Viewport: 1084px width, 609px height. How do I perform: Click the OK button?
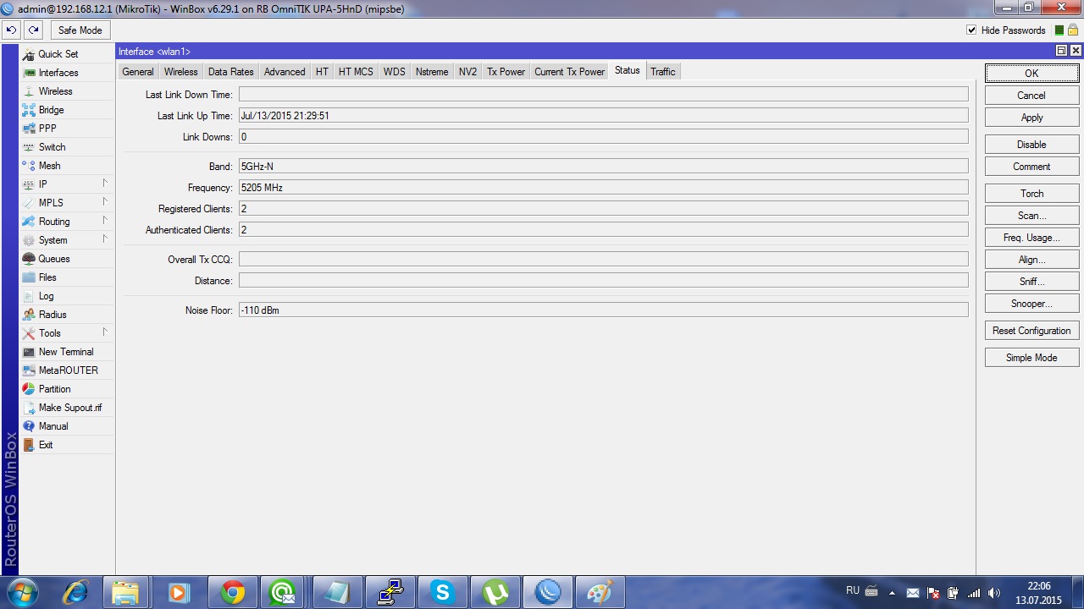[x=1031, y=74]
